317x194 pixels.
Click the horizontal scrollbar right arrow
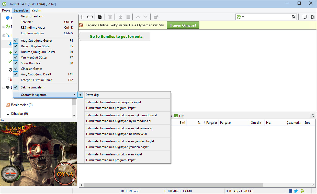pyautogui.click(x=313, y=185)
